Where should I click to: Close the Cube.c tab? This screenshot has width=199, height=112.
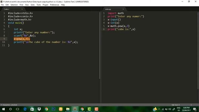click(22, 9)
